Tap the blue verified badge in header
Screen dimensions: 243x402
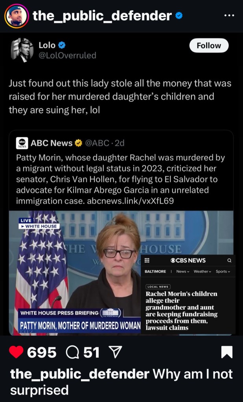(179, 16)
